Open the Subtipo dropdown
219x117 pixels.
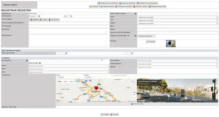[178, 23]
